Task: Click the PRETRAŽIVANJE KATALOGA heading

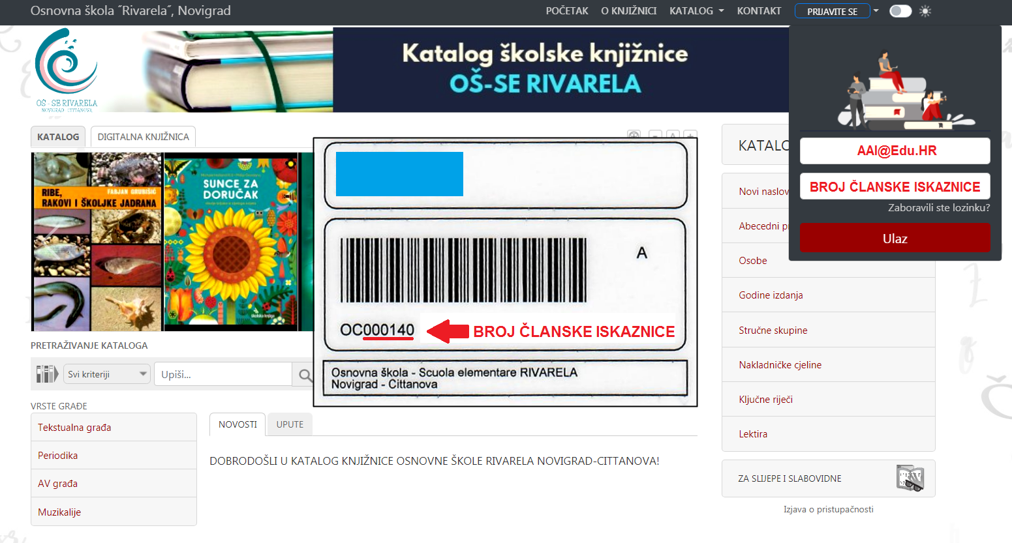Action: [x=89, y=345]
